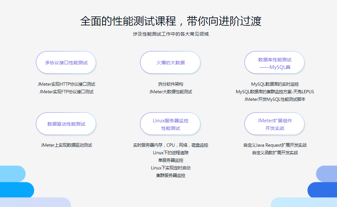
Task: Click the 自定义Java Request扩展开发实战 link
Action: pyautogui.click(x=274, y=145)
